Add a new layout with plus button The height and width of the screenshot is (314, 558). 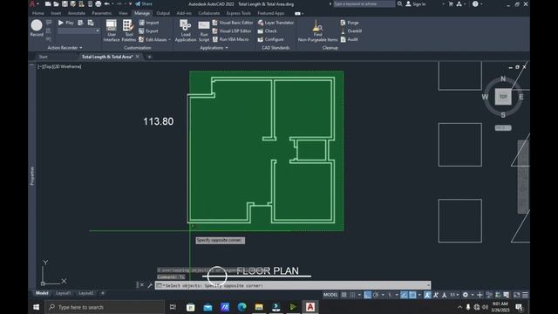click(x=103, y=293)
